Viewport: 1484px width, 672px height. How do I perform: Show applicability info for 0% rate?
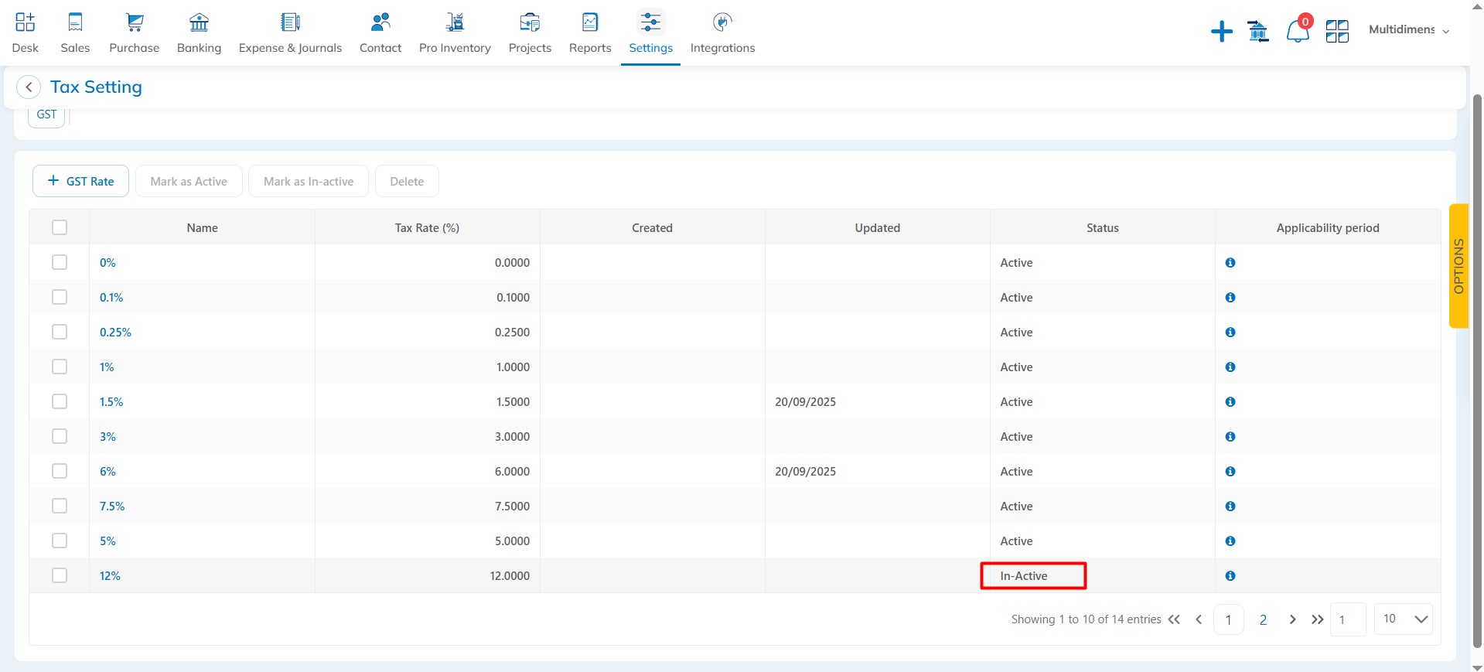pos(1230,263)
